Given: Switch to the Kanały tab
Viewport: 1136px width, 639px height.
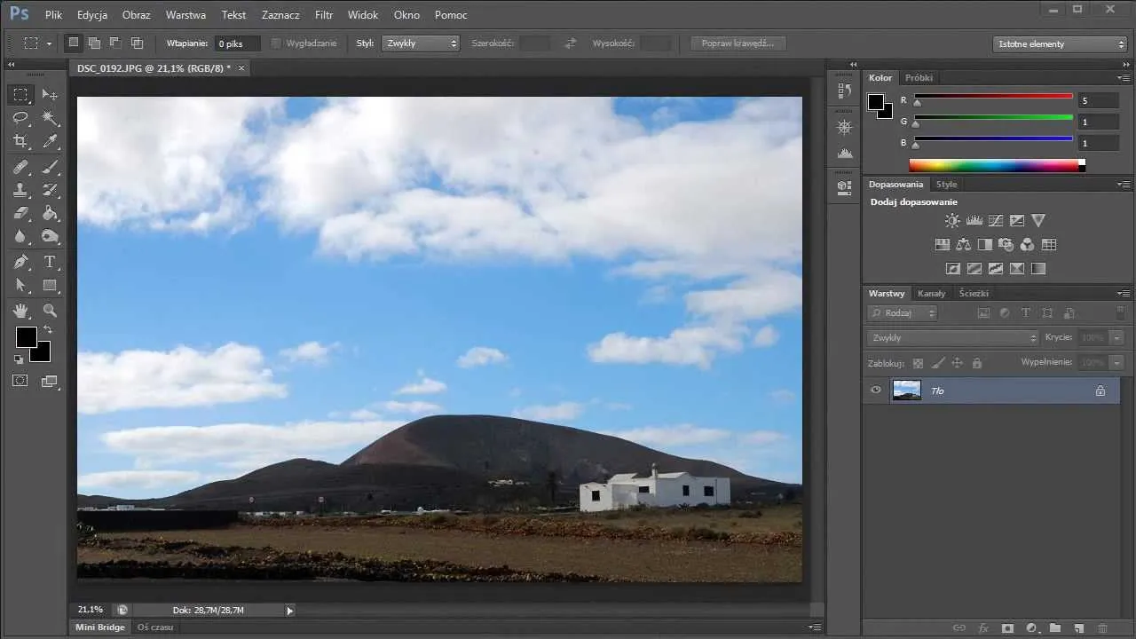Looking at the screenshot, I should pyautogui.click(x=931, y=293).
